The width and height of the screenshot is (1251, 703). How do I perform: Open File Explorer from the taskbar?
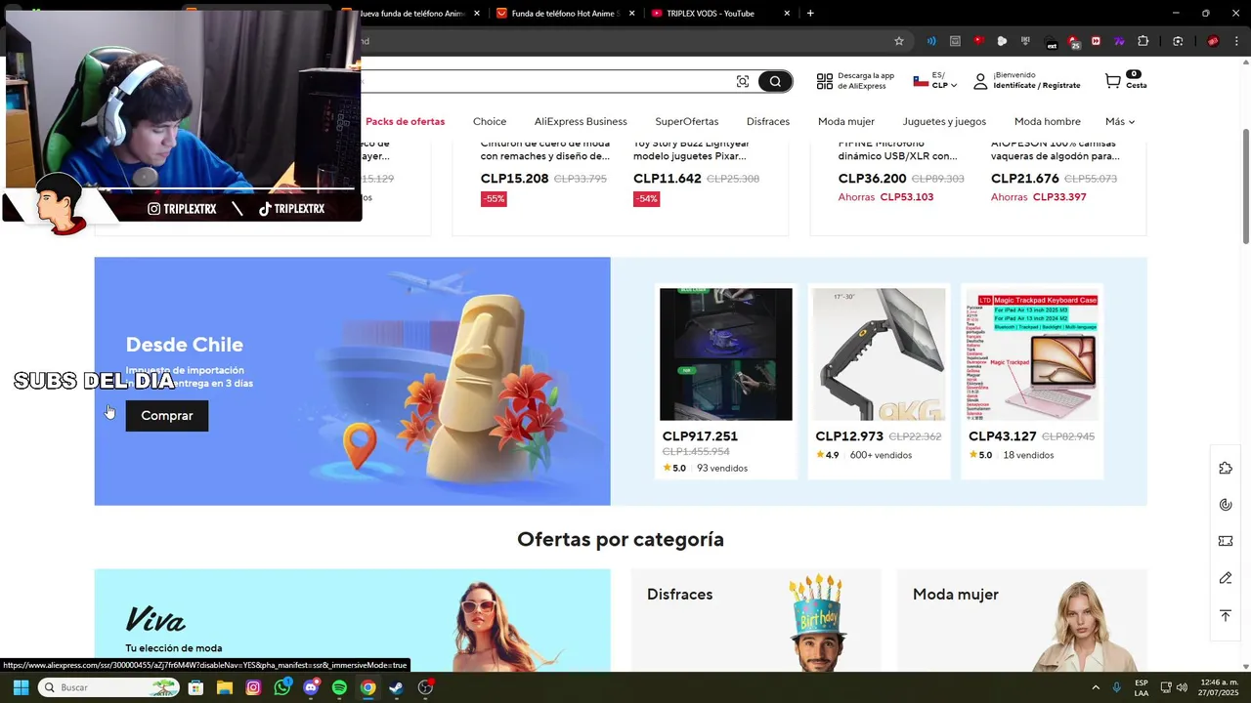(x=225, y=687)
